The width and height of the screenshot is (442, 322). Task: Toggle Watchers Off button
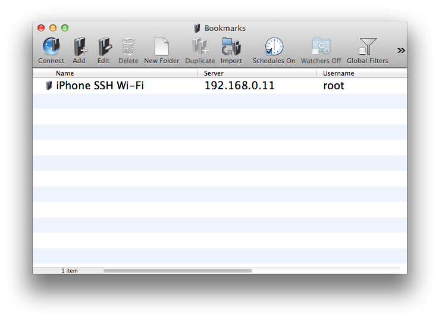[x=321, y=47]
